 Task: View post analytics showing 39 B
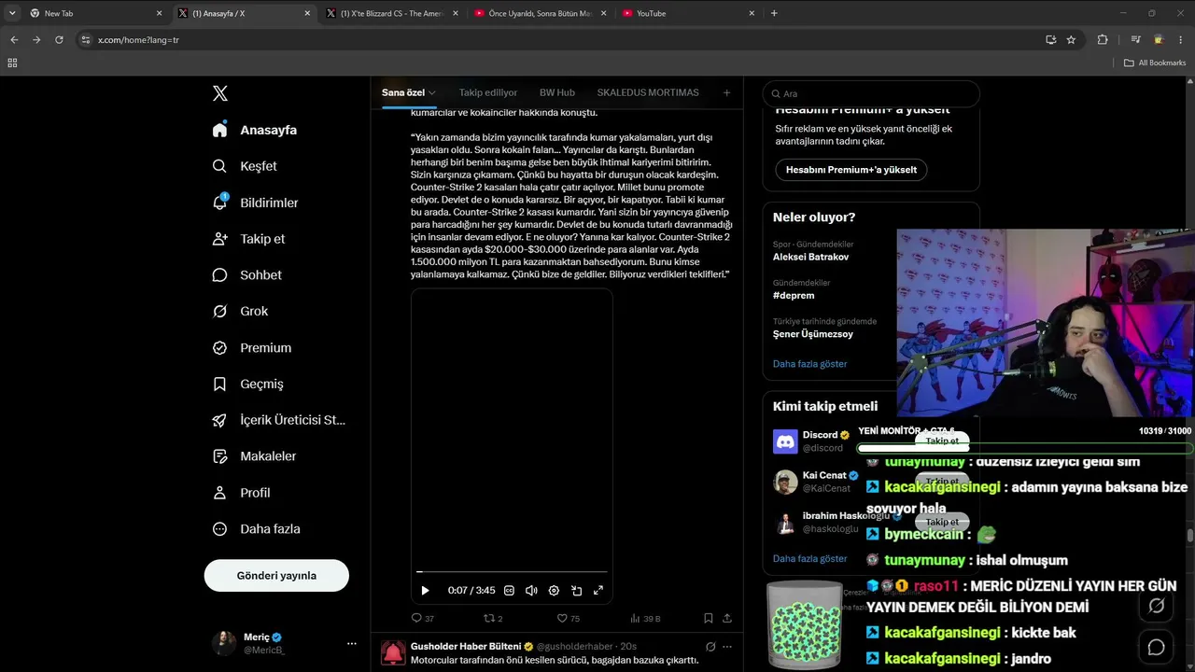[x=645, y=618]
